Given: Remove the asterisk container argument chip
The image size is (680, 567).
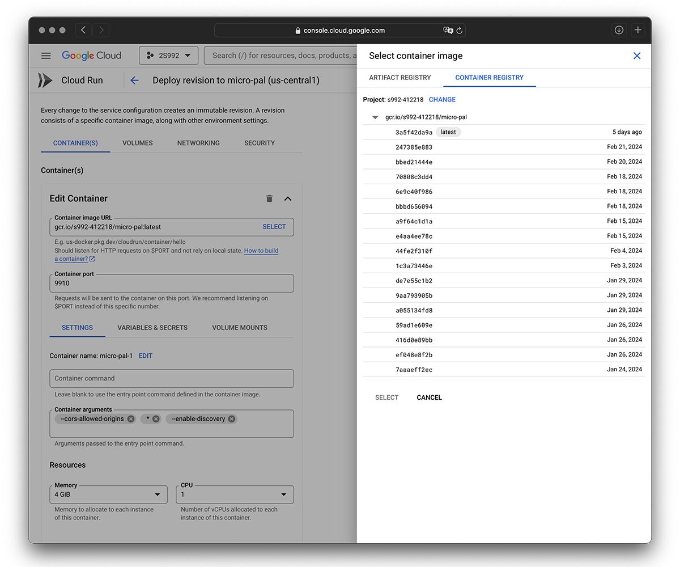Looking at the screenshot, I should click(156, 418).
